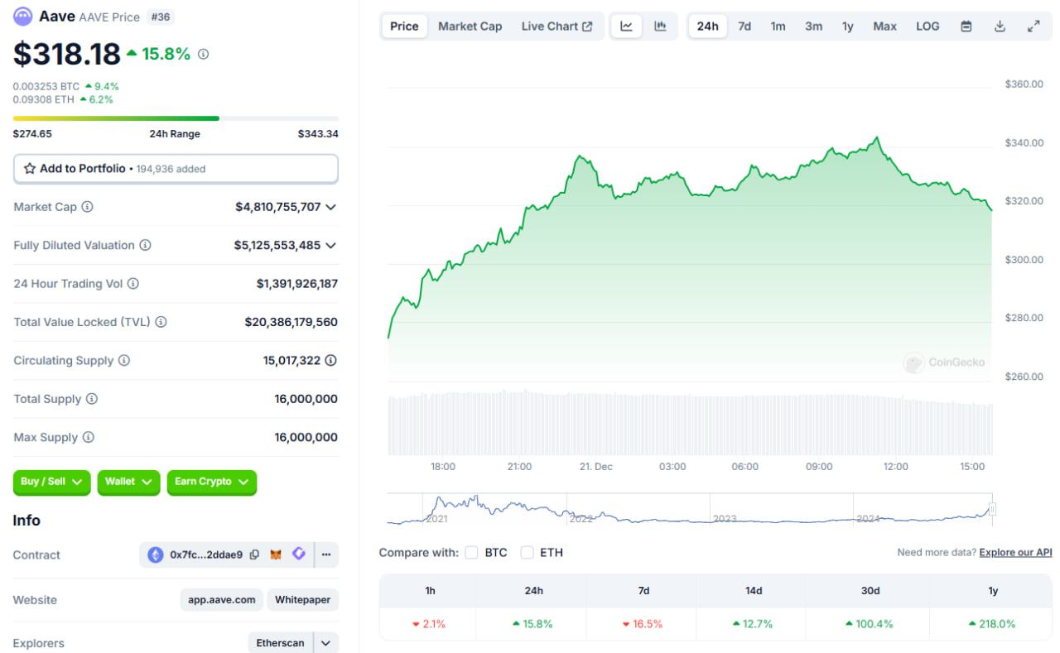Click the 14d 12.7% performance cell
Screen dimensions: 1060x653
753,624
